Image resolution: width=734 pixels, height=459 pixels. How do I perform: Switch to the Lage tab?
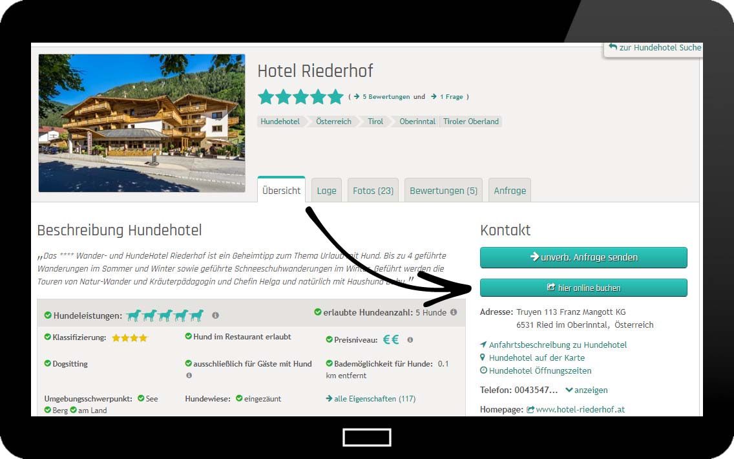tap(326, 190)
